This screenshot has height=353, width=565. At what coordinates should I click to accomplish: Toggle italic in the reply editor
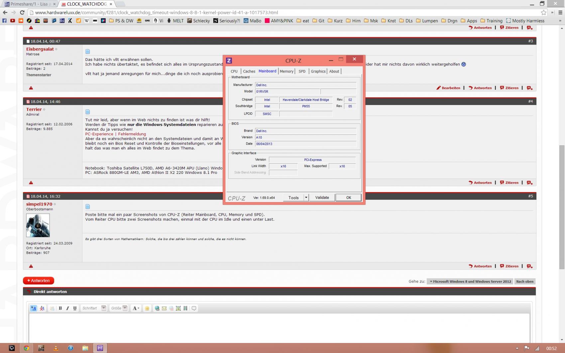click(x=67, y=308)
